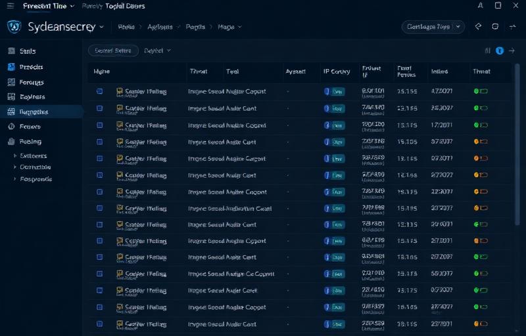Tick the checkbox in the fourth table row
The height and width of the screenshot is (336, 526).
(x=99, y=142)
